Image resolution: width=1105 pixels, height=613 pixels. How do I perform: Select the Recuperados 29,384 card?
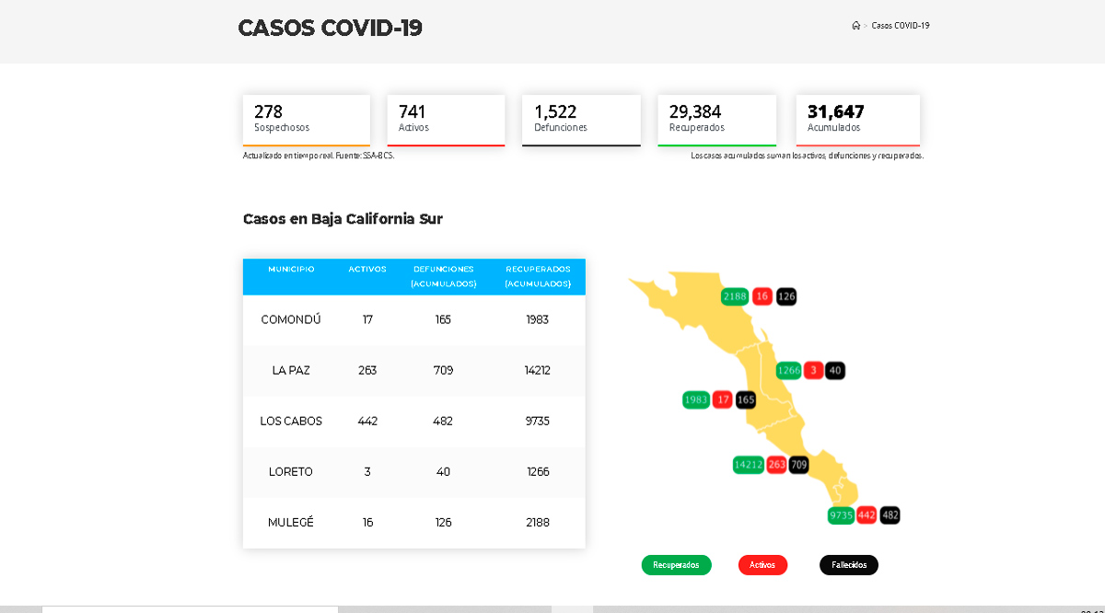click(x=716, y=121)
